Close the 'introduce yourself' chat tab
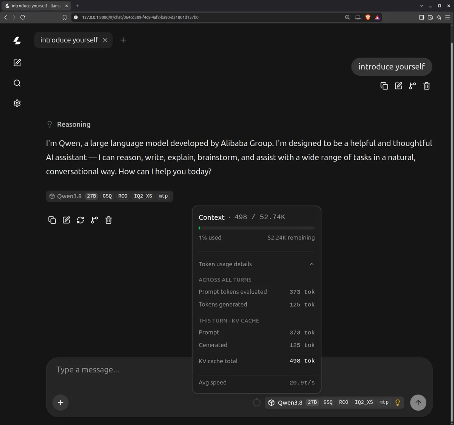The height and width of the screenshot is (425, 454). tap(105, 40)
